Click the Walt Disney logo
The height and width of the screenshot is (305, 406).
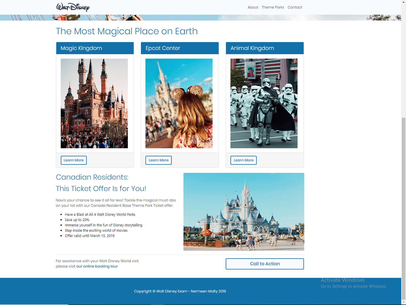point(73,7)
